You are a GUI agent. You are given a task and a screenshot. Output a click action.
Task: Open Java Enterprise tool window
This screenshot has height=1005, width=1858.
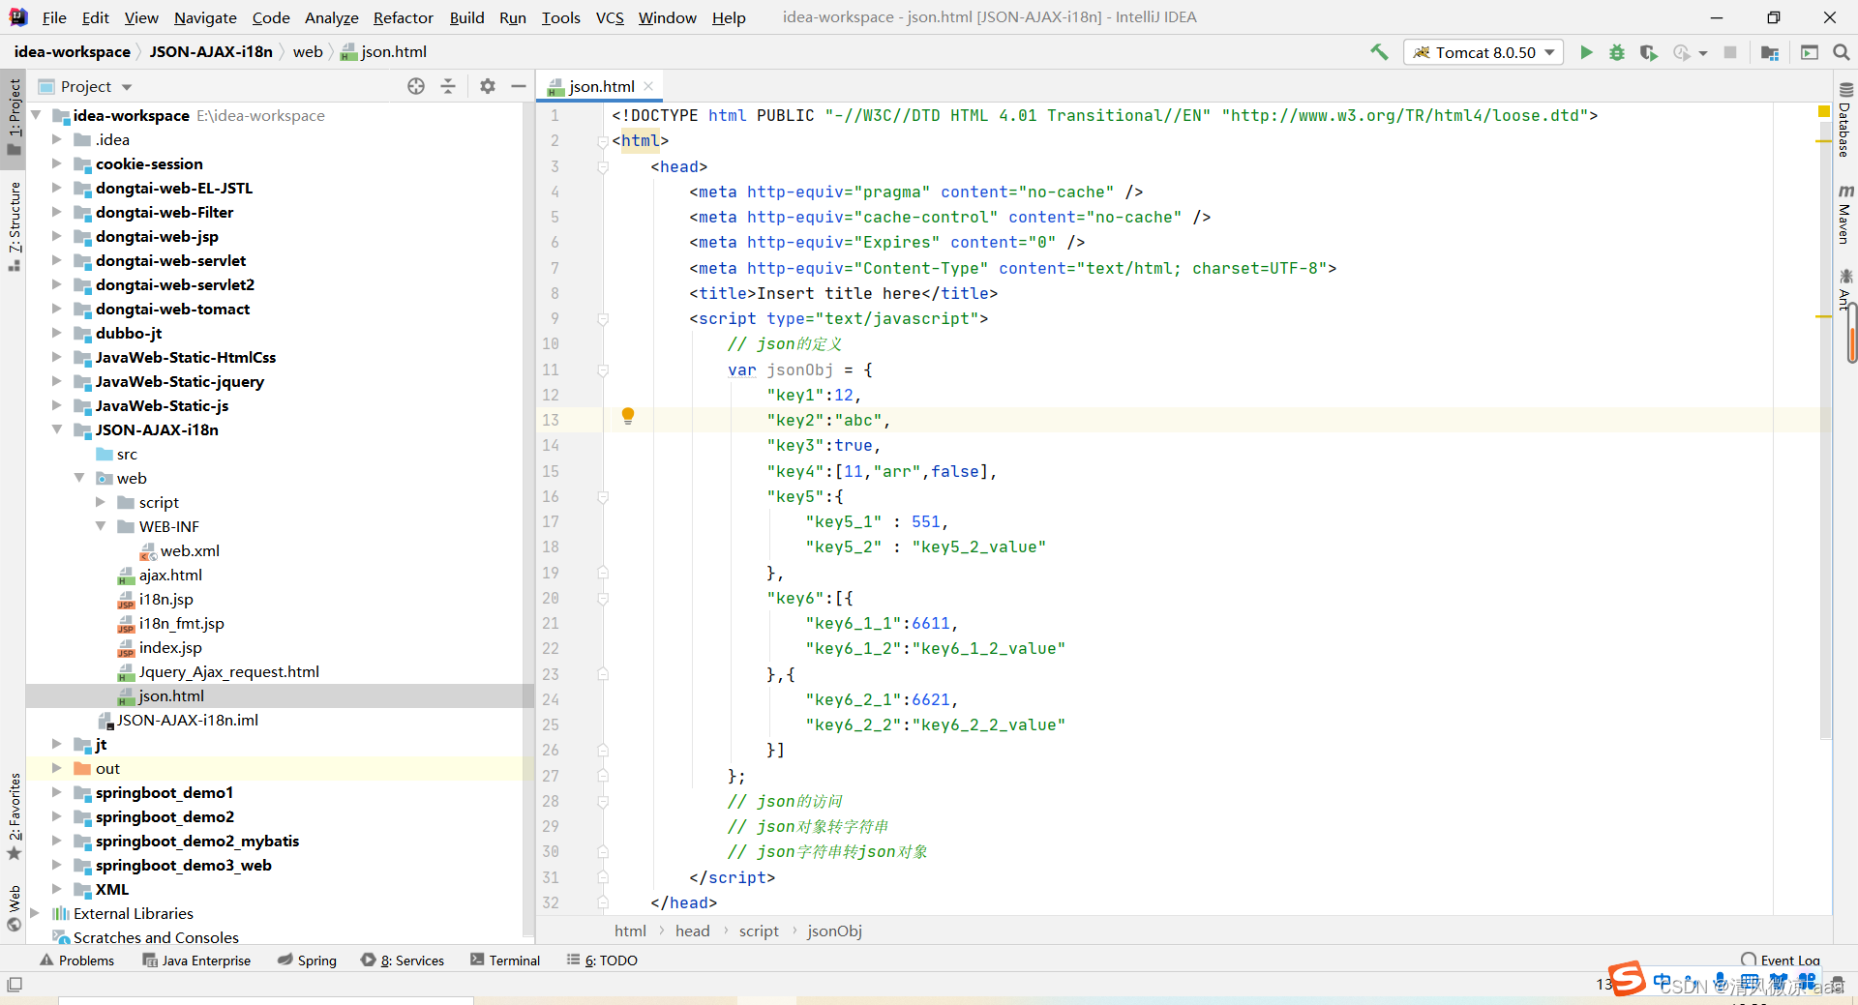coord(196,961)
